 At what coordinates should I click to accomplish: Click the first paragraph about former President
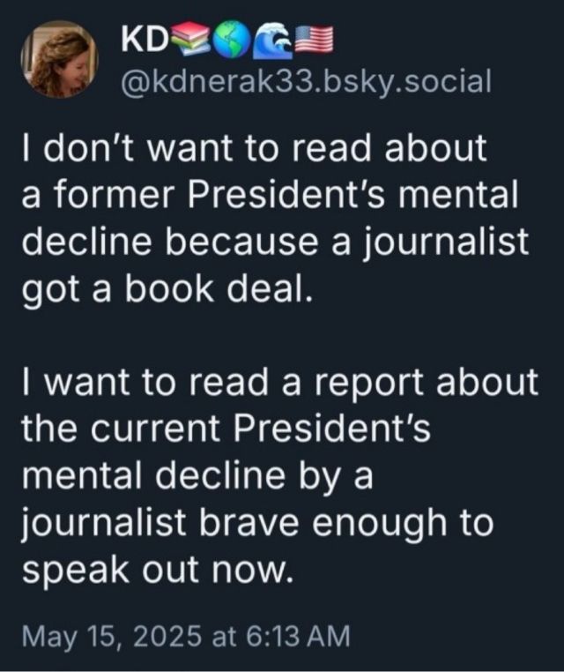pos(276,218)
